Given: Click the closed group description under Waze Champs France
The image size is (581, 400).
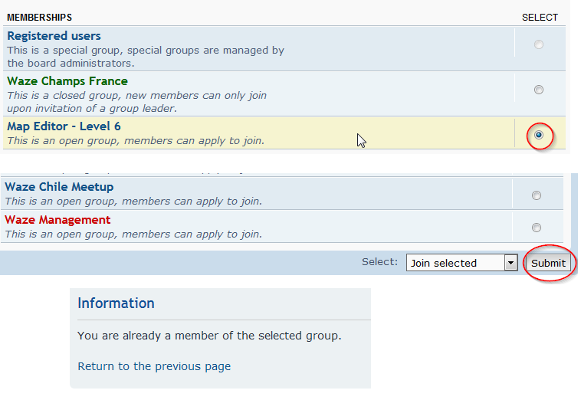Looking at the screenshot, I should pyautogui.click(x=136, y=102).
